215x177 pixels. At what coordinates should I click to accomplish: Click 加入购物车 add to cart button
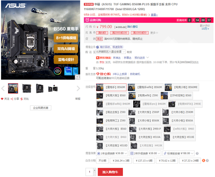[110, 172]
